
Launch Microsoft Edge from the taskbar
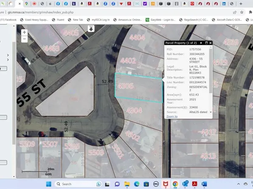coord(137,184)
